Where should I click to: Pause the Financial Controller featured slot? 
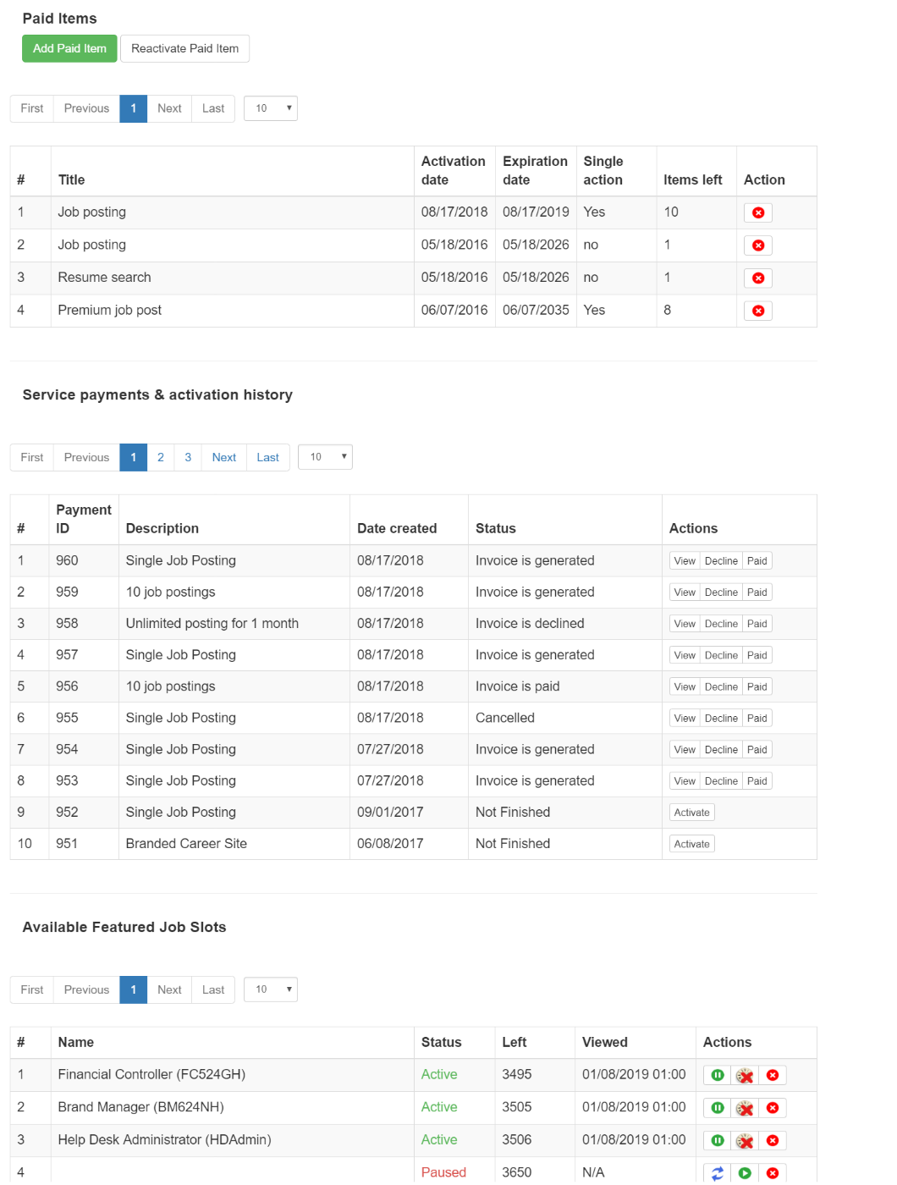tap(718, 1075)
